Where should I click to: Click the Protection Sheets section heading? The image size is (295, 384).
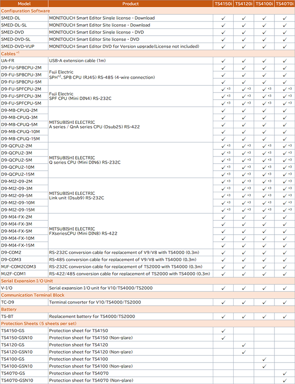tap(39, 324)
